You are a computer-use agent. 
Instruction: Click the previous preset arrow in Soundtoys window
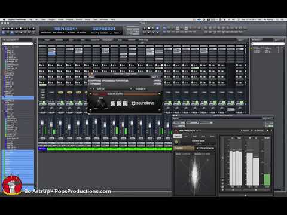[x=91, y=88]
